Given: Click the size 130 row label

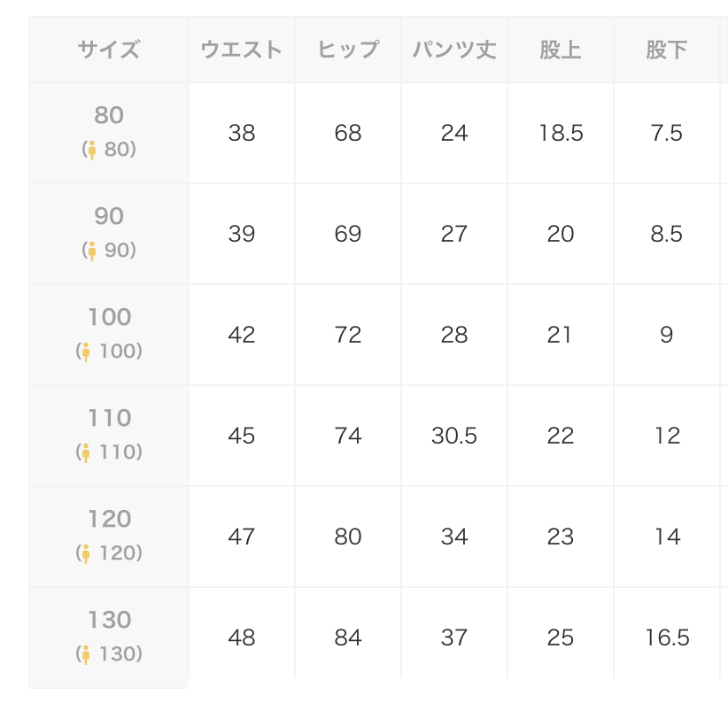Looking at the screenshot, I should pyautogui.click(x=109, y=637).
